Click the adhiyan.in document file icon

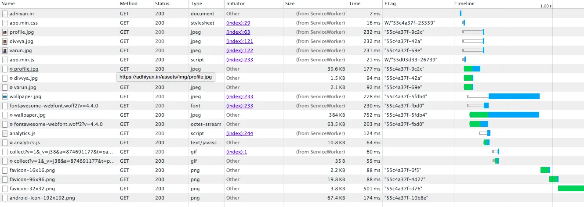[x=5, y=14]
